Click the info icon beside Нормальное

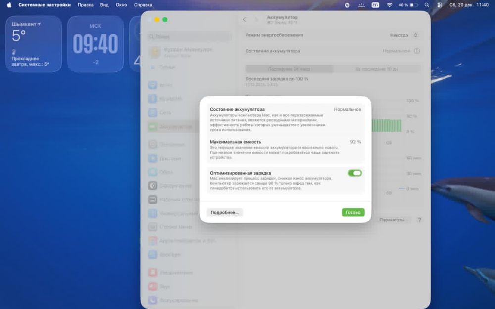point(417,51)
